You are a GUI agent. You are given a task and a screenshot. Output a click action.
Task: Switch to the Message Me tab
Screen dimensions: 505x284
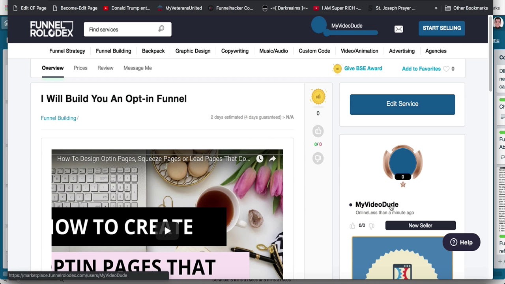tap(137, 68)
